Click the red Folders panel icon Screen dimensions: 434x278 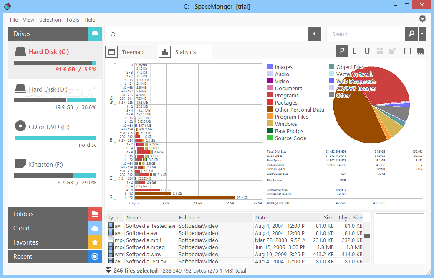pyautogui.click(x=95, y=214)
